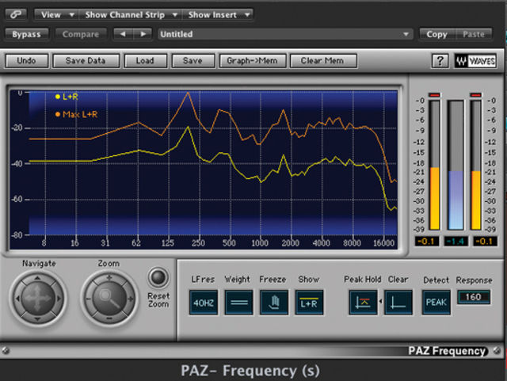Click the bottom-left corner screw icon
Screen dimensions: 507x381
[x=6, y=350]
